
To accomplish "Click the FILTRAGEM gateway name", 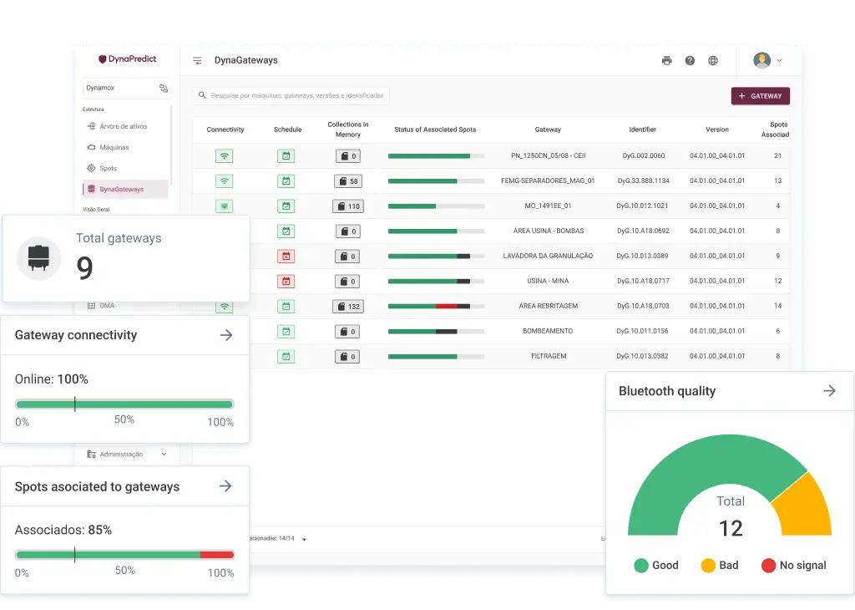I will click(549, 356).
